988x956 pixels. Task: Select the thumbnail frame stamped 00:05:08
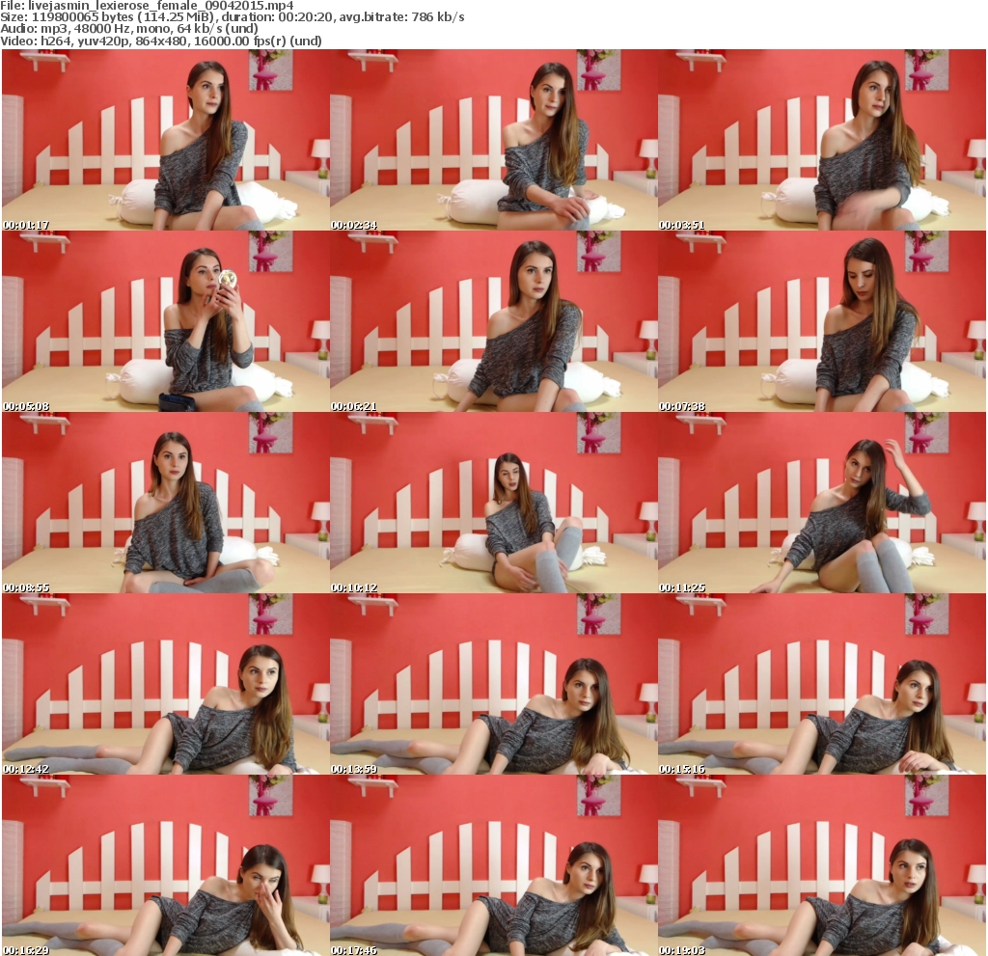point(165,321)
